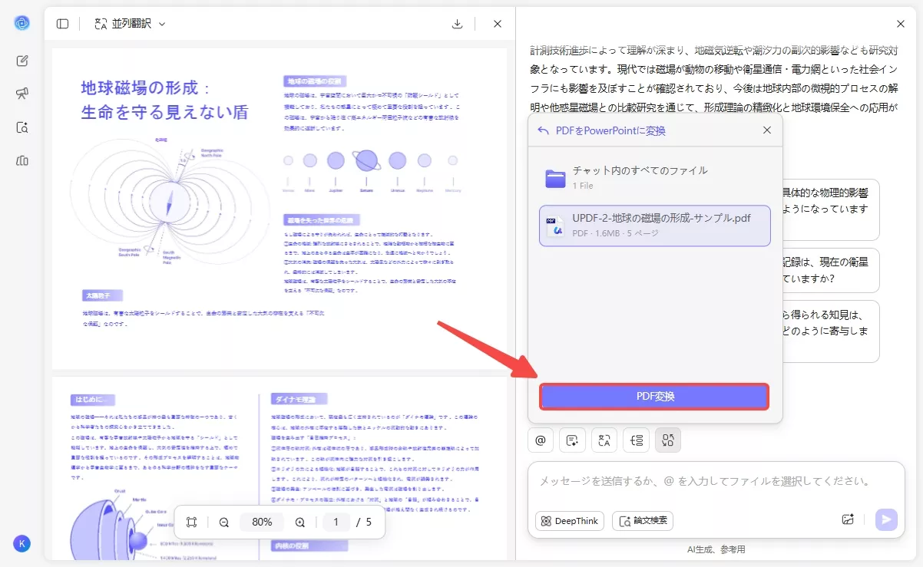Toggle the sidebar panel visibility
The width and height of the screenshot is (923, 567).
(62, 23)
